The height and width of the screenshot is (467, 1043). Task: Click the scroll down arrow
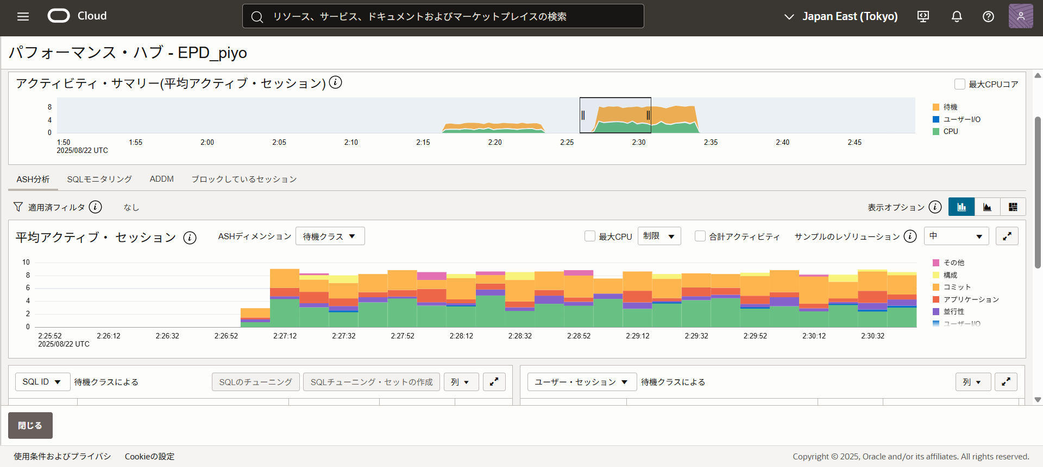coord(1038,400)
